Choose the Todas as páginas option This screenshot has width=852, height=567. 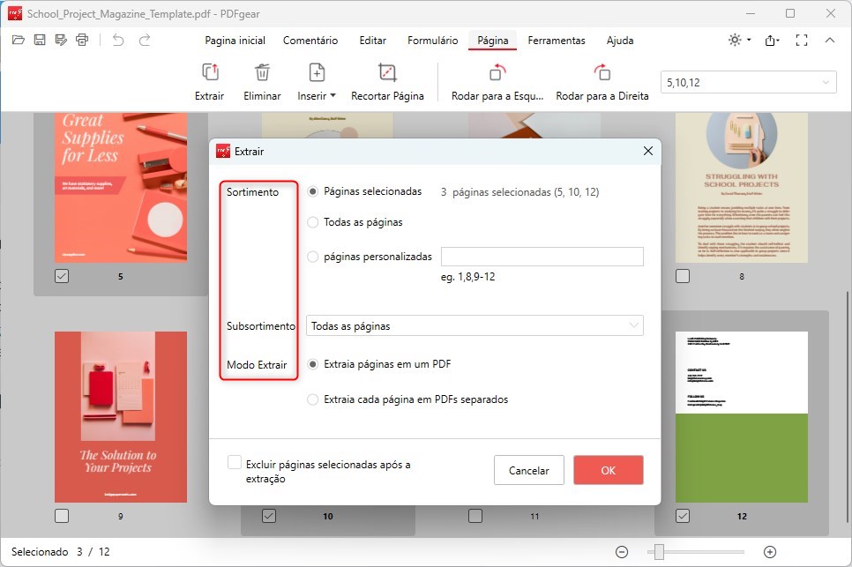pyautogui.click(x=312, y=222)
